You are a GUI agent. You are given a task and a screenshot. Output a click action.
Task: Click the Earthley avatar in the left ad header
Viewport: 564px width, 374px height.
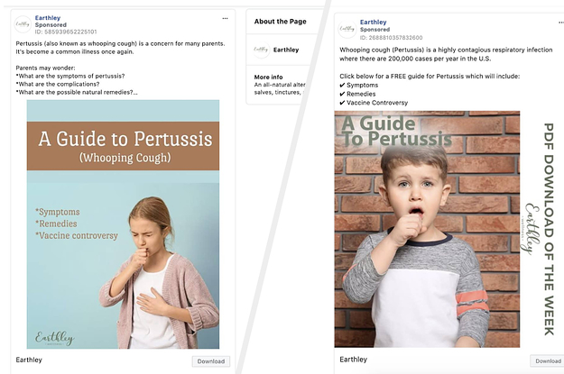pyautogui.click(x=23, y=24)
